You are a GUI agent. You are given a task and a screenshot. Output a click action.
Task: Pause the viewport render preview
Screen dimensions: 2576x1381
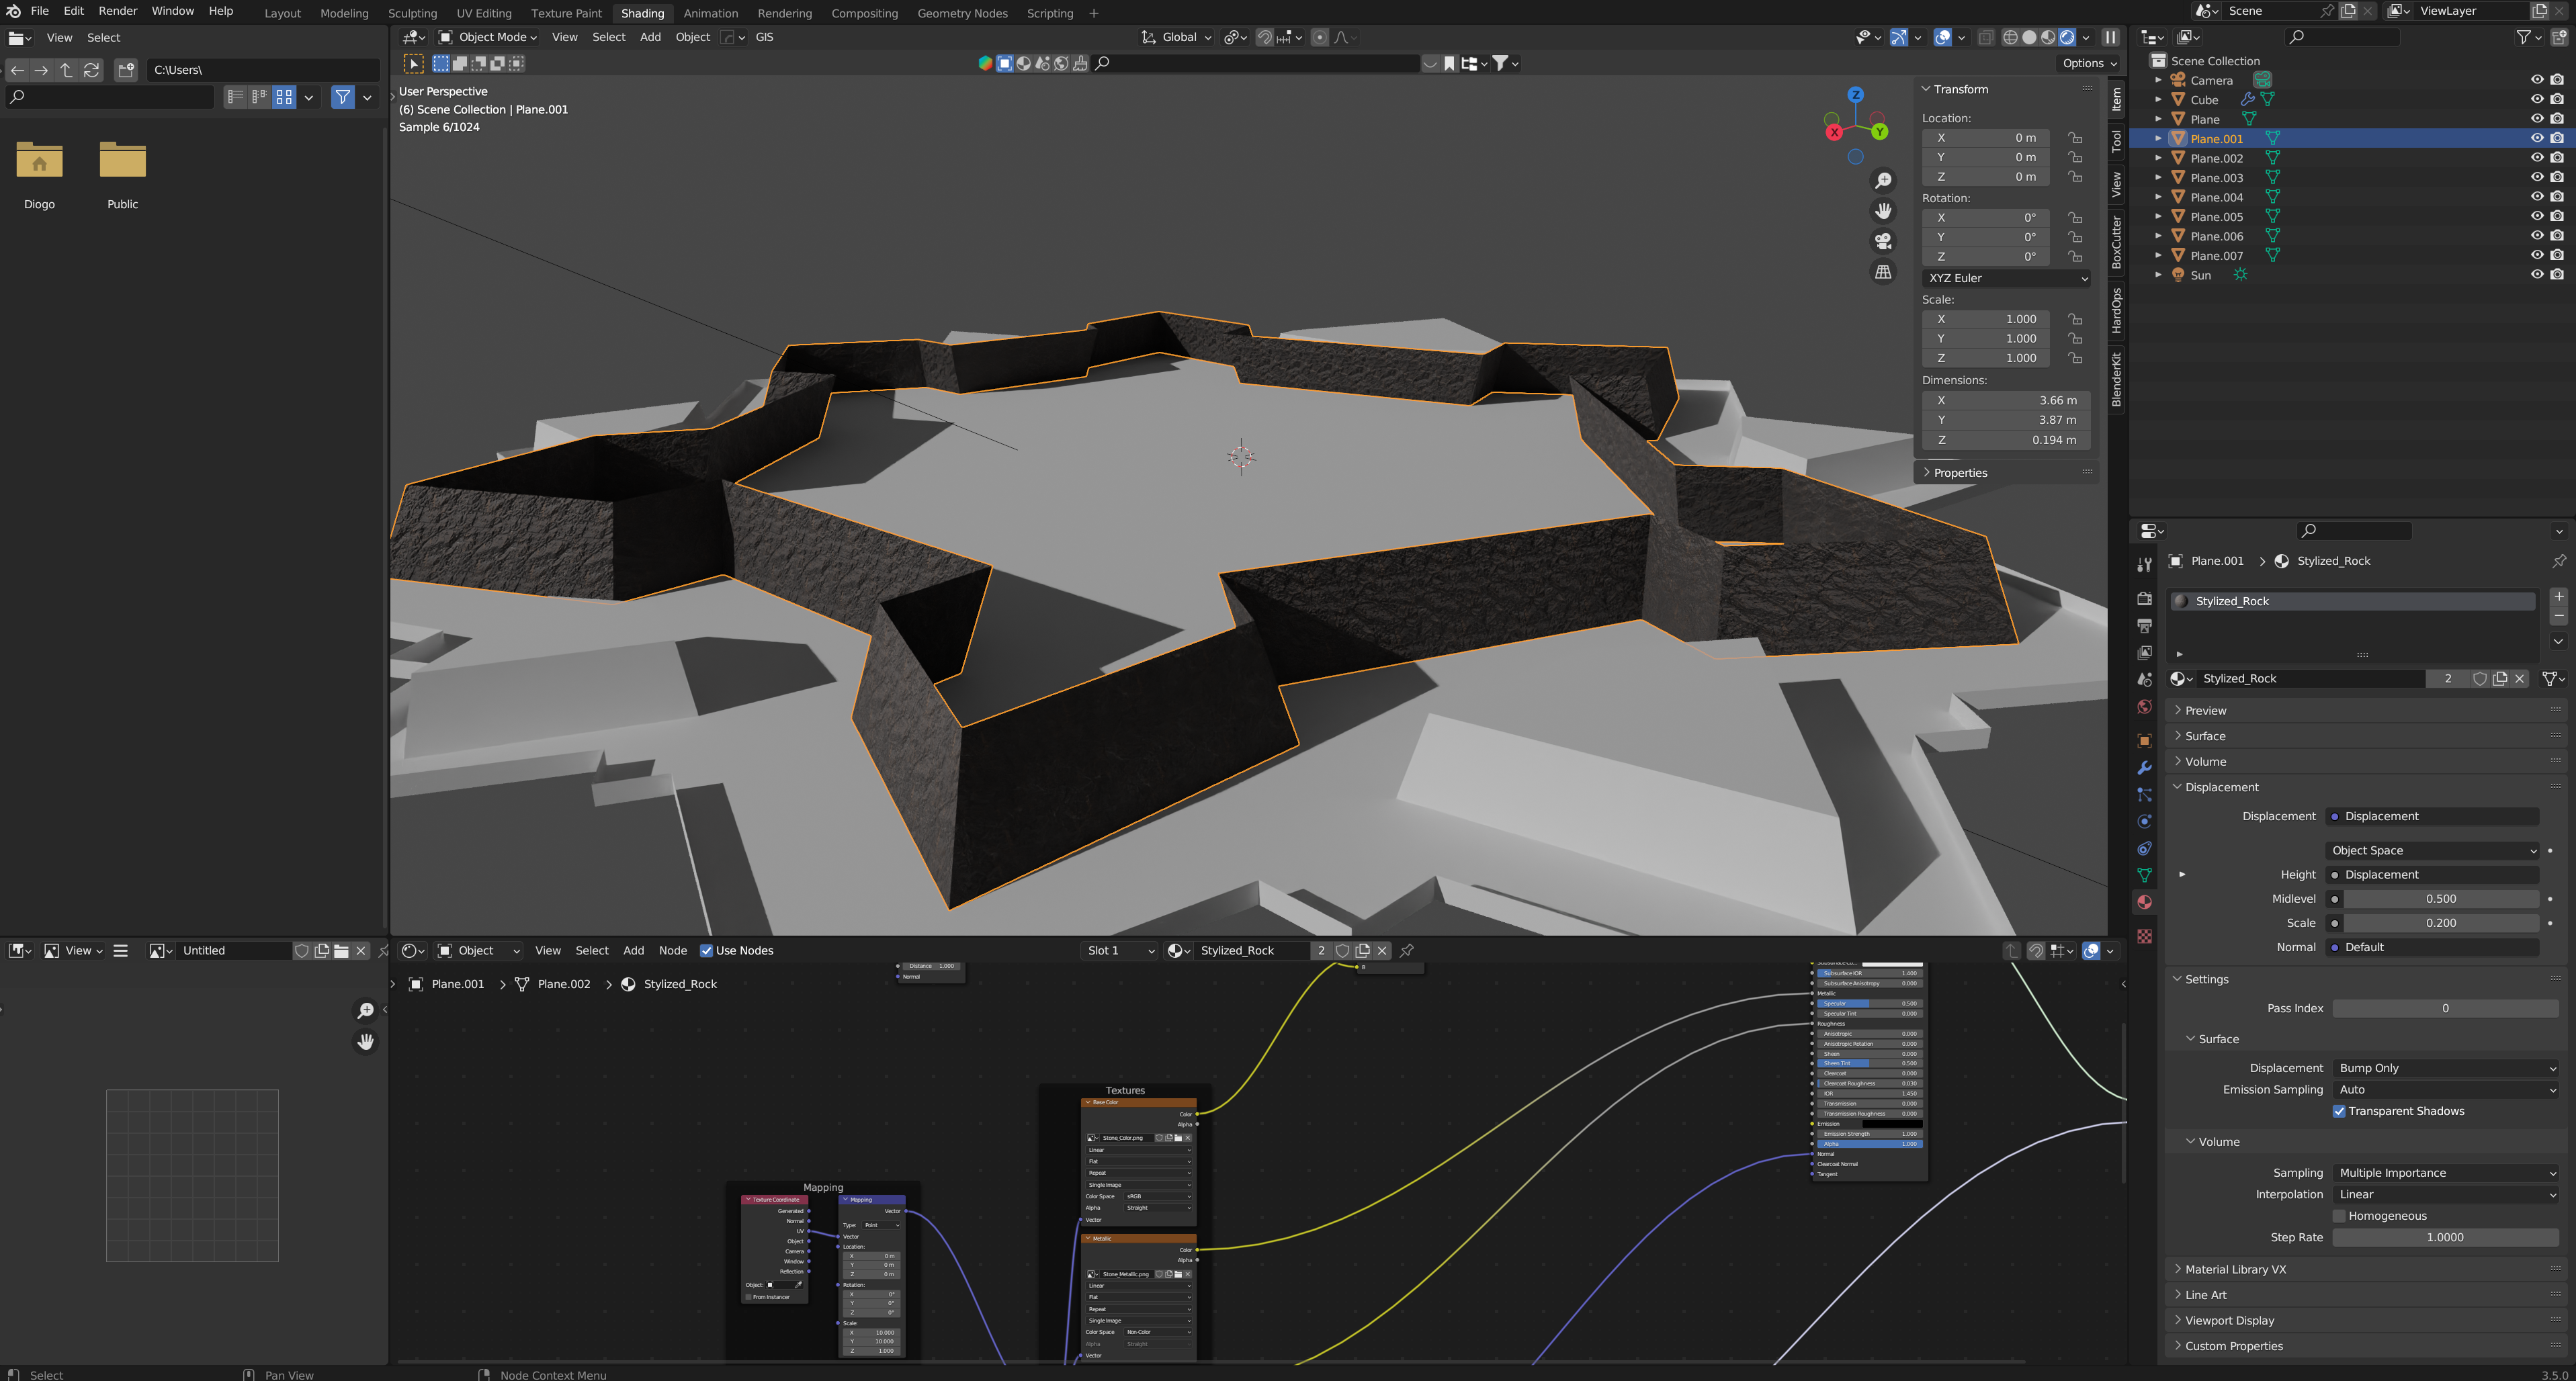2110,37
